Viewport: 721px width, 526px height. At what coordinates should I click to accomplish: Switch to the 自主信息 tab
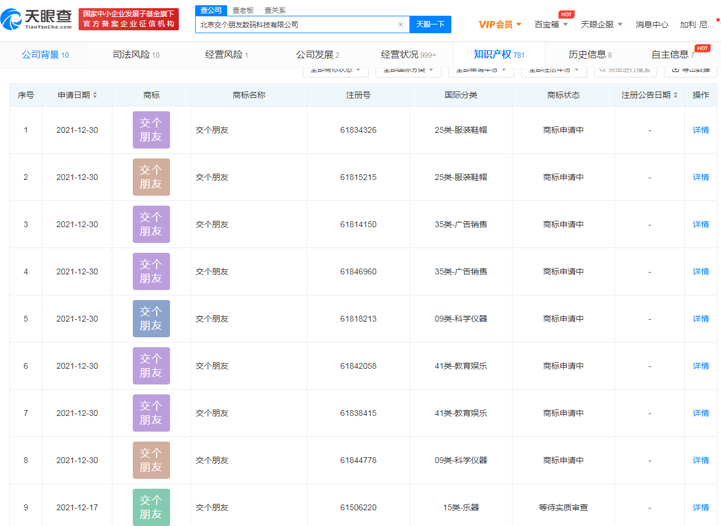click(x=673, y=55)
